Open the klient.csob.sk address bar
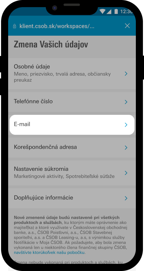This screenshot has width=144, height=271. (57, 26)
